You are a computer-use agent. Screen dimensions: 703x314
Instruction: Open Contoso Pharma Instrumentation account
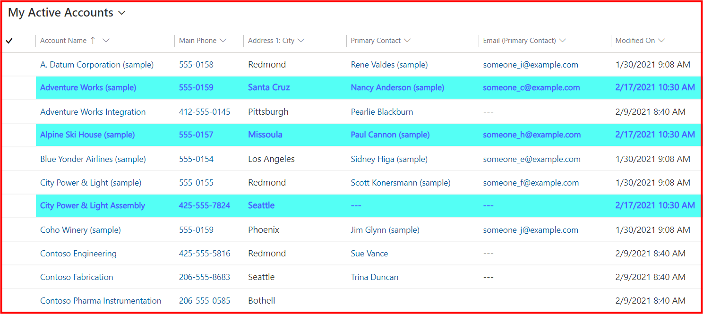[101, 301]
